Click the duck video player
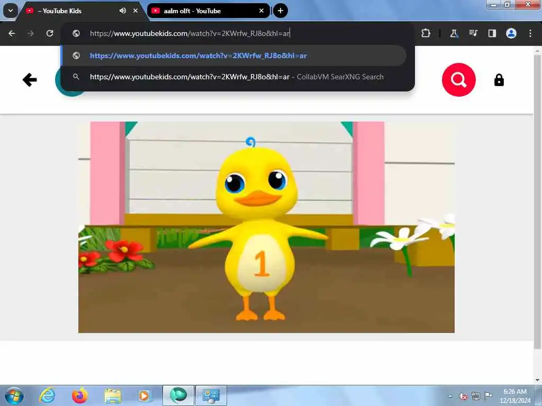Image resolution: width=542 pixels, height=406 pixels. point(266,227)
